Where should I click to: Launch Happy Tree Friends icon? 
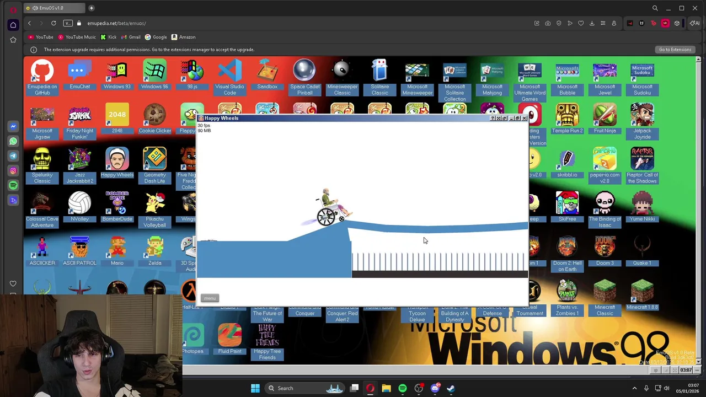pyautogui.click(x=267, y=342)
